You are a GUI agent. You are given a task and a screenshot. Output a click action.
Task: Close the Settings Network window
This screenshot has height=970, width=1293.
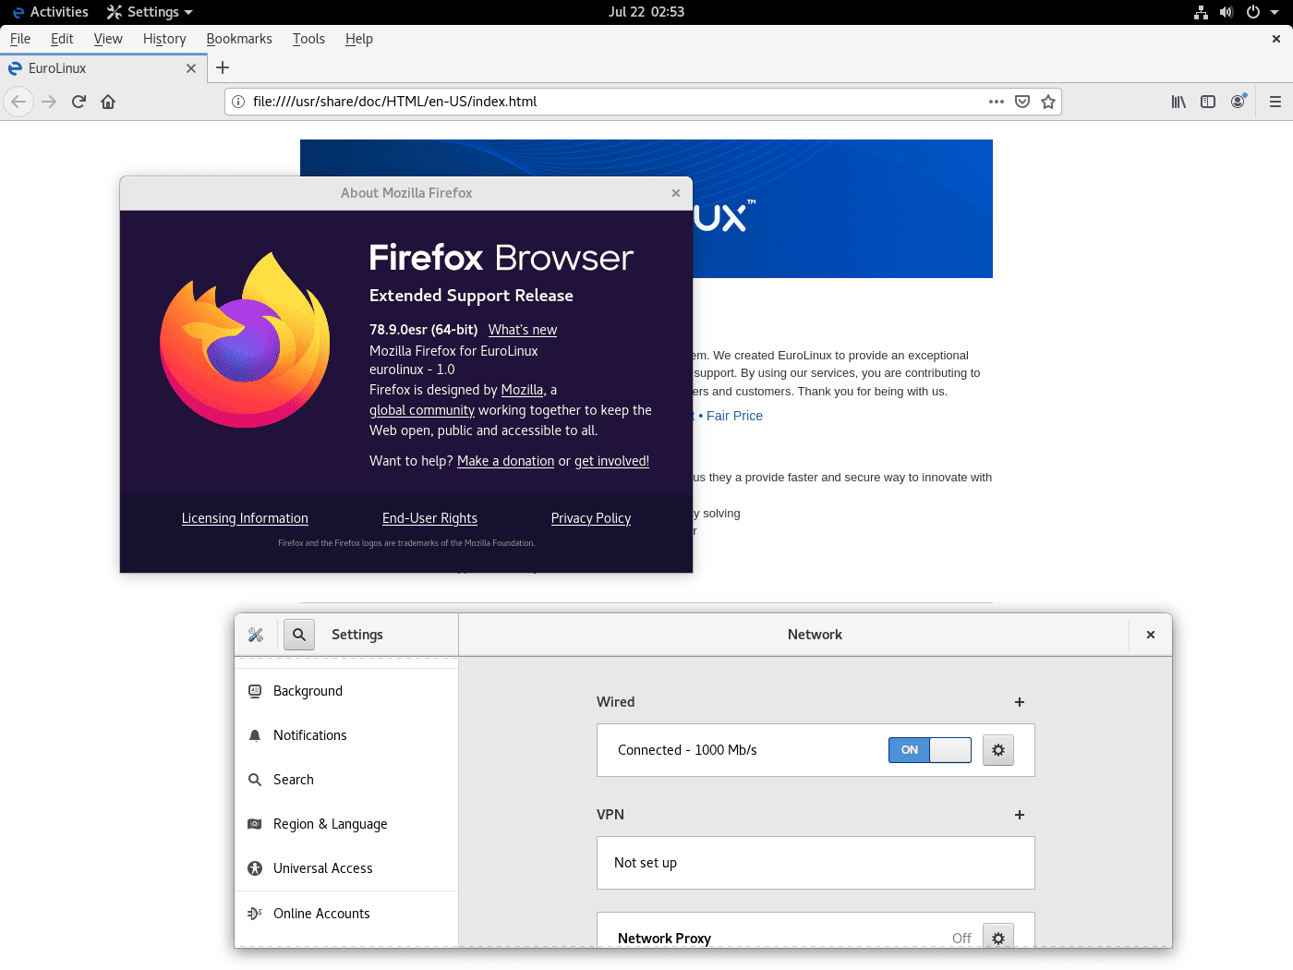click(1151, 635)
